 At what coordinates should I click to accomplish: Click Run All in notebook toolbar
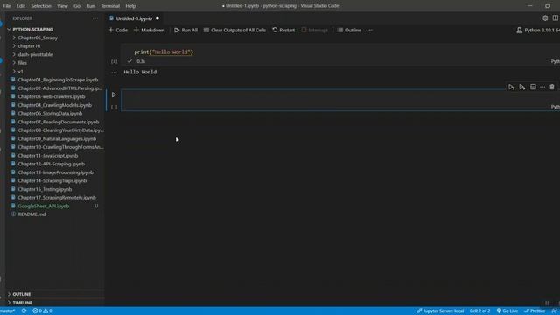pyautogui.click(x=185, y=31)
